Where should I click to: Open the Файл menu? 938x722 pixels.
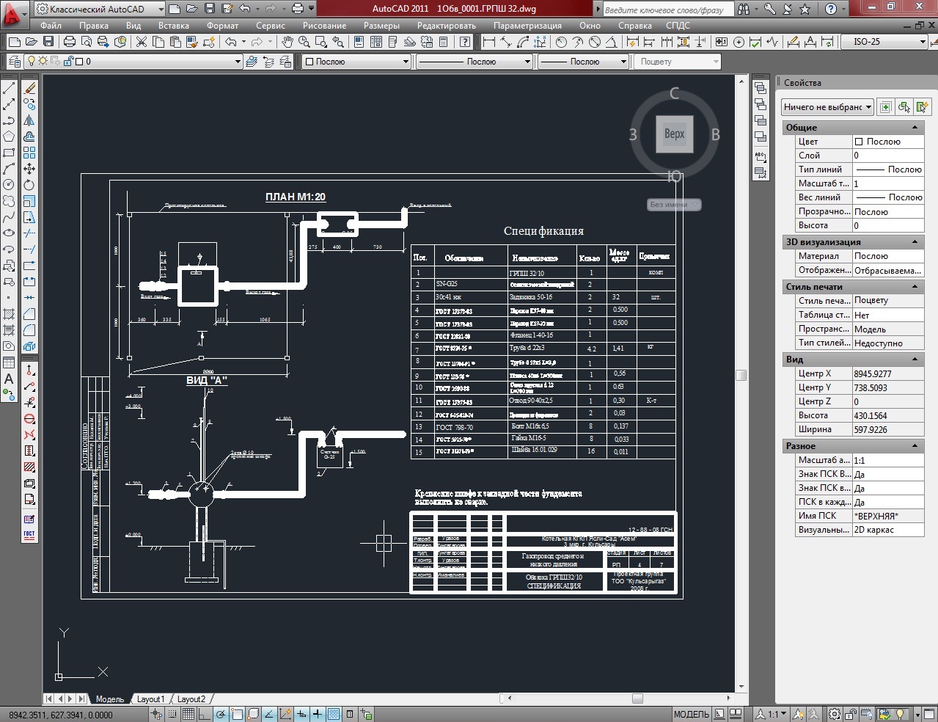point(51,26)
